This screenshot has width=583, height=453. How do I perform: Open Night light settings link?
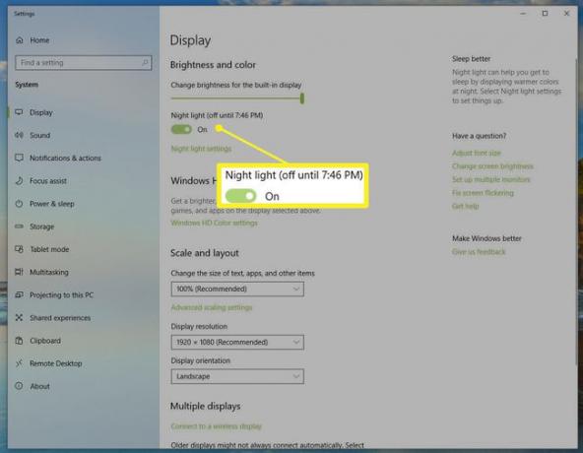(x=201, y=149)
